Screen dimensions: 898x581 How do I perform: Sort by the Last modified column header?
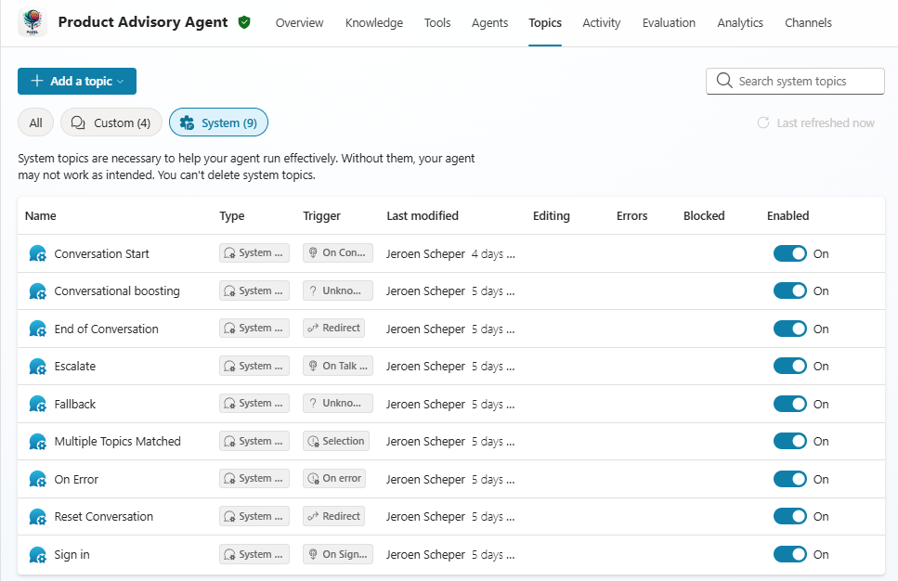(x=423, y=216)
